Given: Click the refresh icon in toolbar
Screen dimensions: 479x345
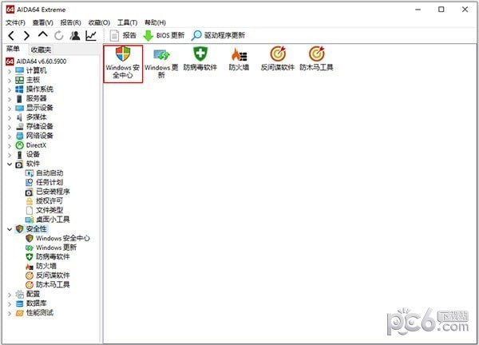Looking at the screenshot, I should coord(58,36).
